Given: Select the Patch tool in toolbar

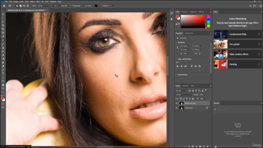Looking at the screenshot, I should (3, 40).
